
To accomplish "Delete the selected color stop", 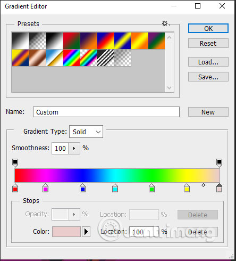I will click(198, 232).
